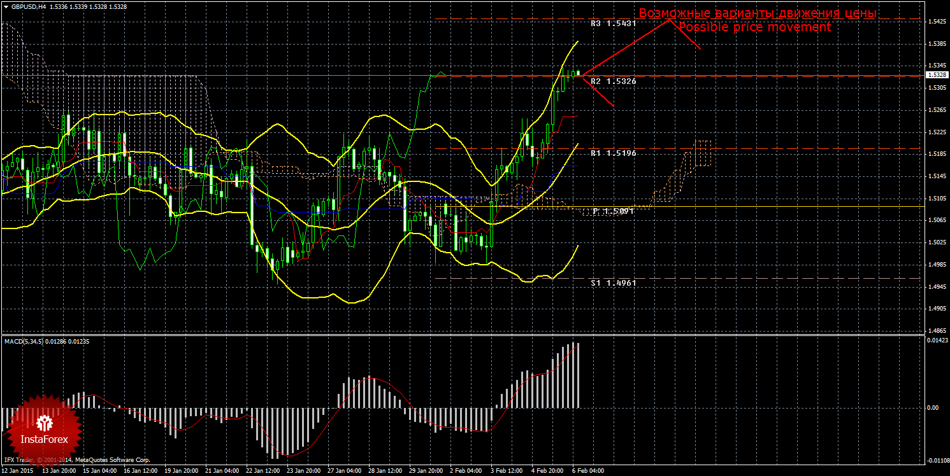
Task: Select the R3 1.5431 resistance label
Action: 614,24
